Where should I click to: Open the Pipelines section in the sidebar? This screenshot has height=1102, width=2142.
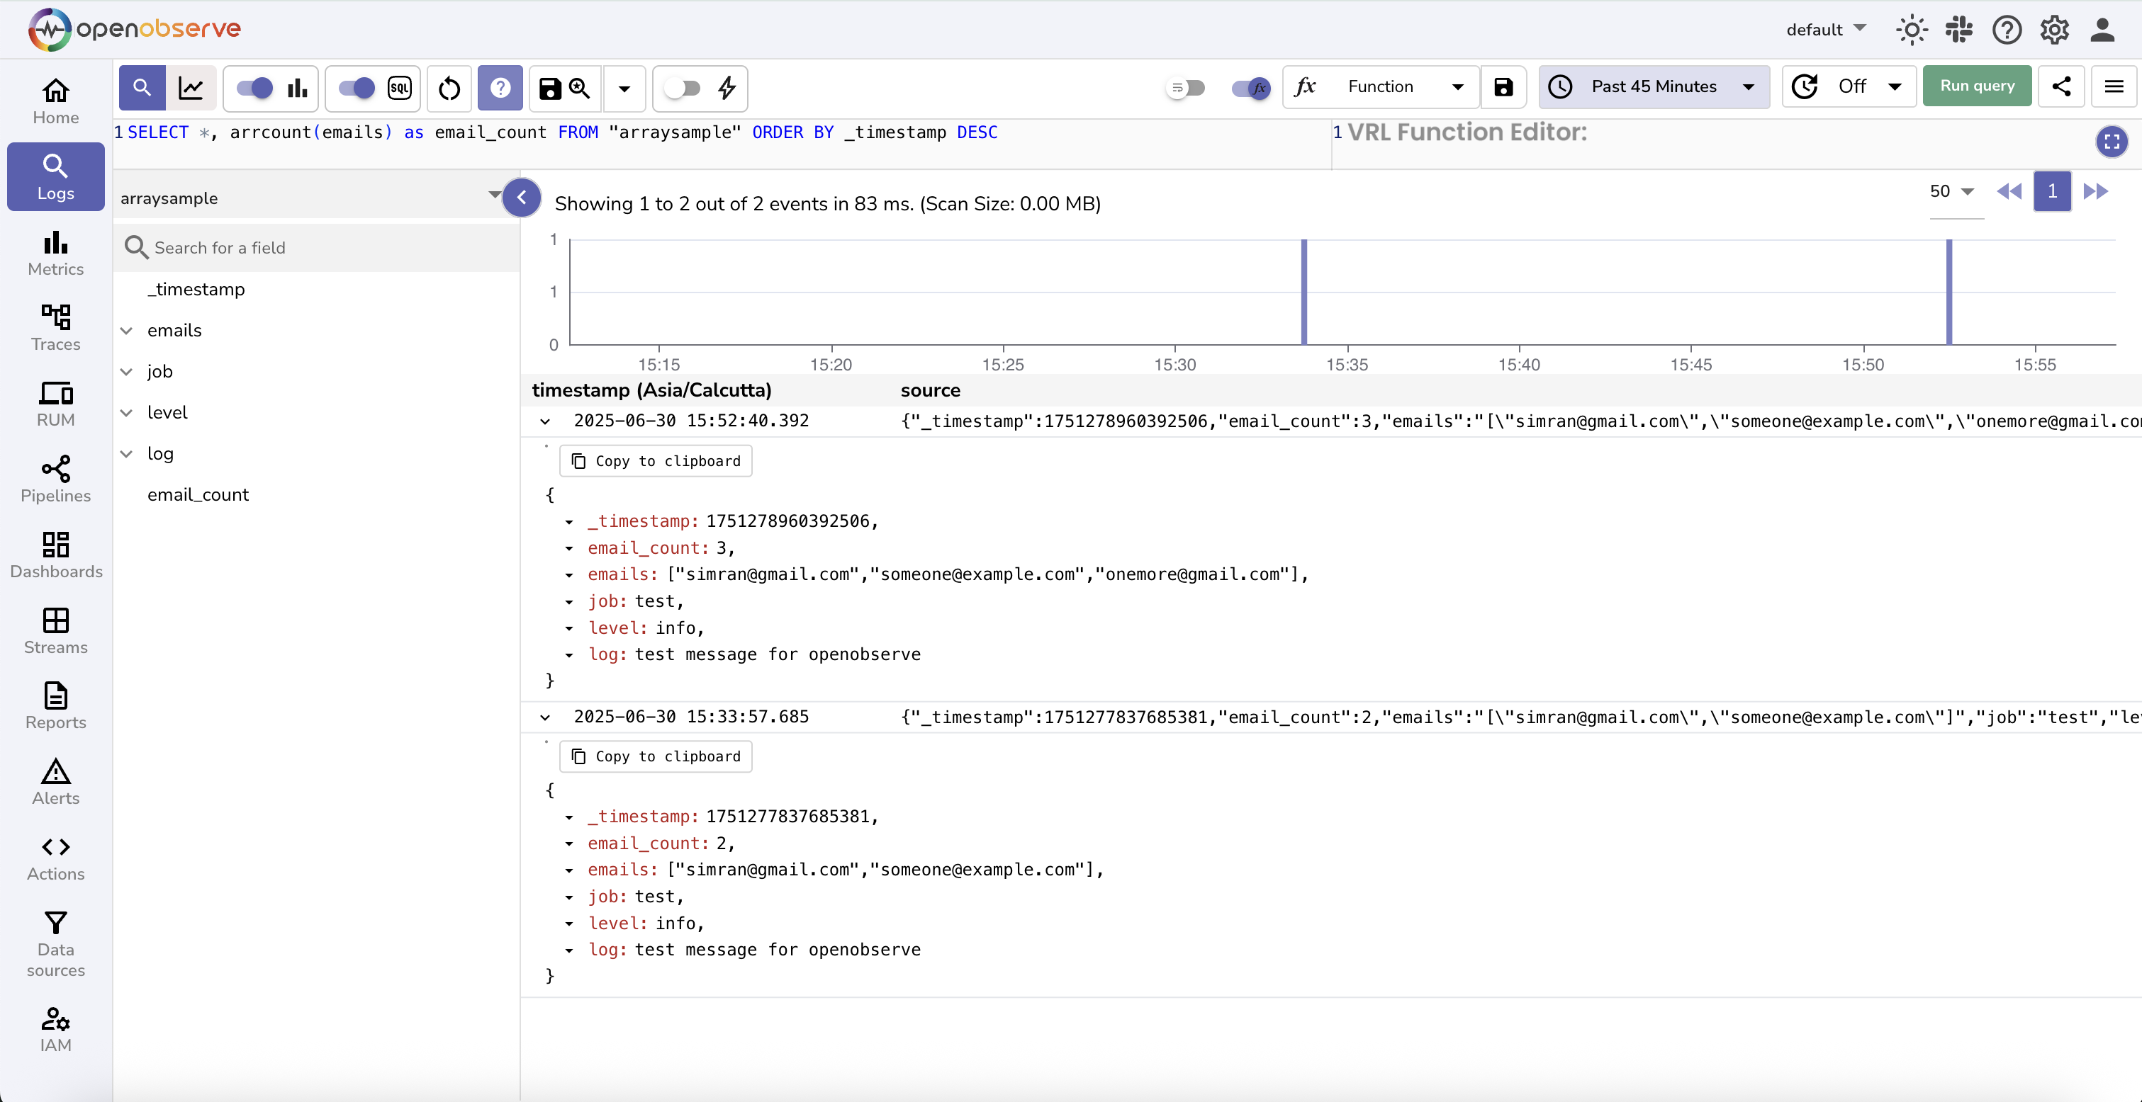56,479
